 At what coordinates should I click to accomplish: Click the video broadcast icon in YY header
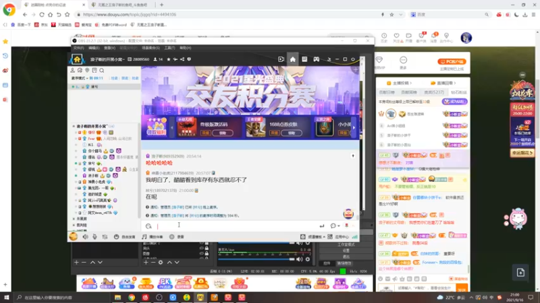[281, 59]
